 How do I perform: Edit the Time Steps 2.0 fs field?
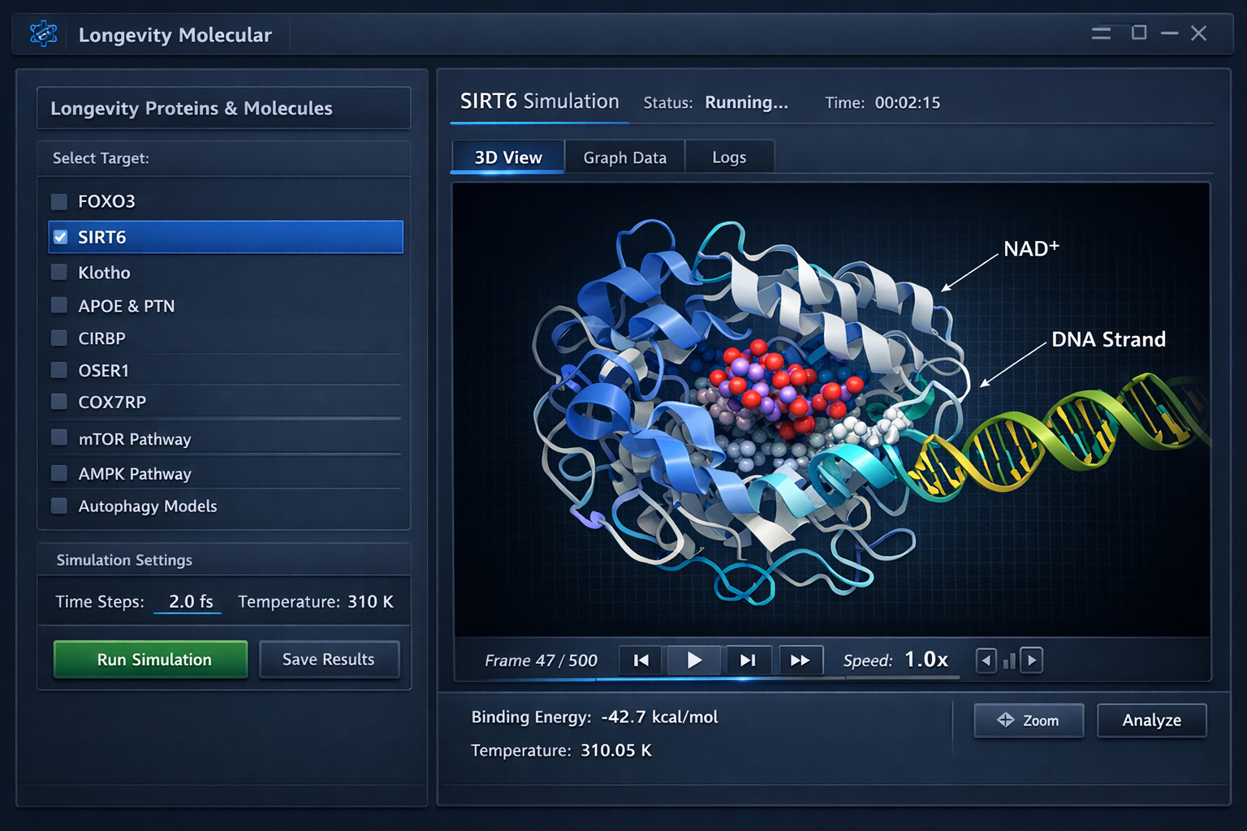pos(188,602)
